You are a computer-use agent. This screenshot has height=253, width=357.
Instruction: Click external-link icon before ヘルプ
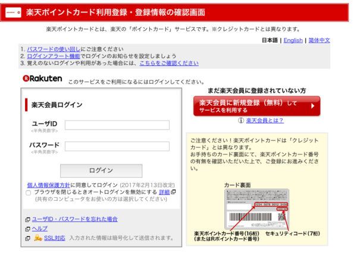tap(27, 229)
